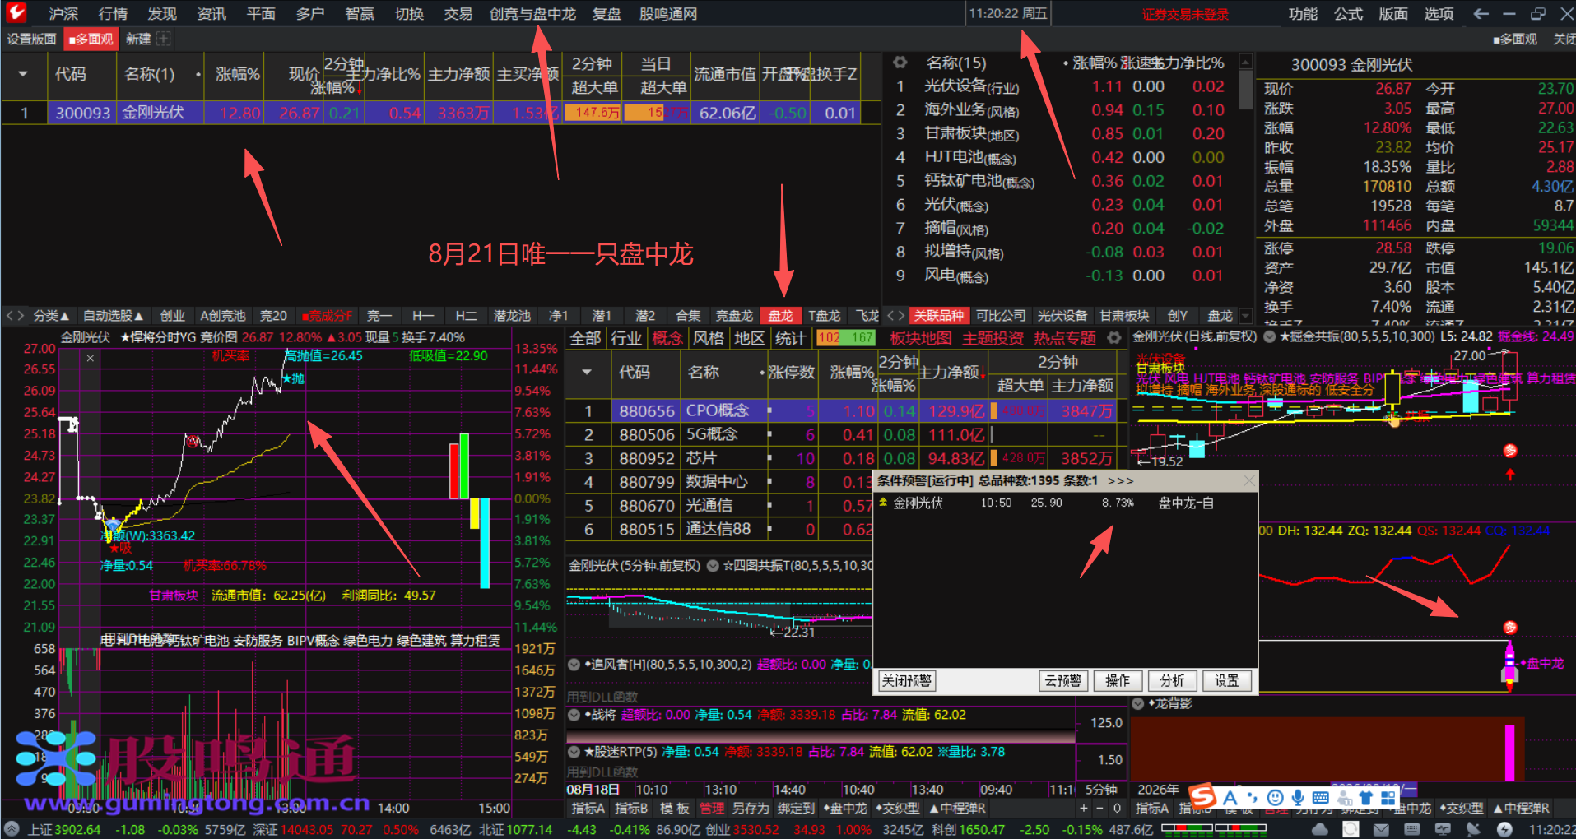Open the envelope message icon in status bar

point(1382,829)
